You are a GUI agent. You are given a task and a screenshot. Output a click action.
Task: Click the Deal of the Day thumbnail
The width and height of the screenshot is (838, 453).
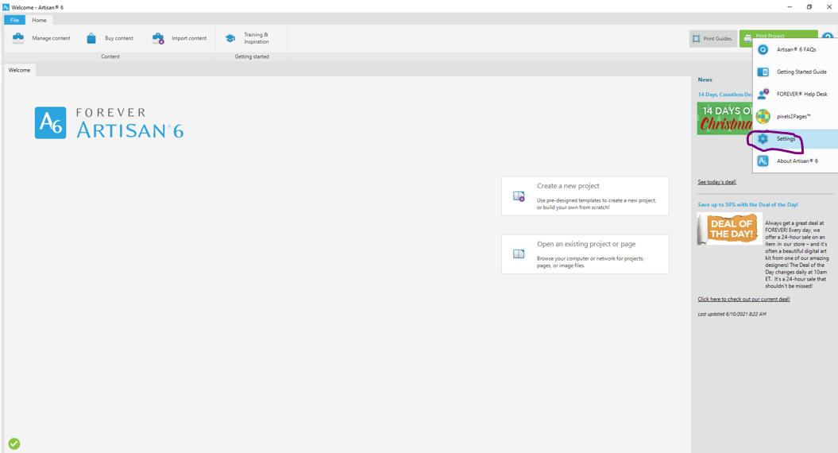point(729,228)
